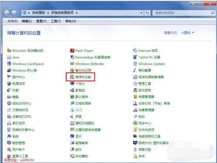
Task: Click the address bar refresh button
Action: point(147,13)
